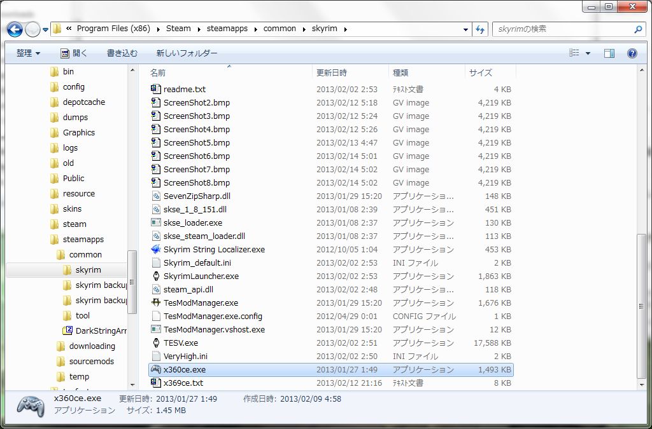Select the downloading folder in tree

pos(86,346)
